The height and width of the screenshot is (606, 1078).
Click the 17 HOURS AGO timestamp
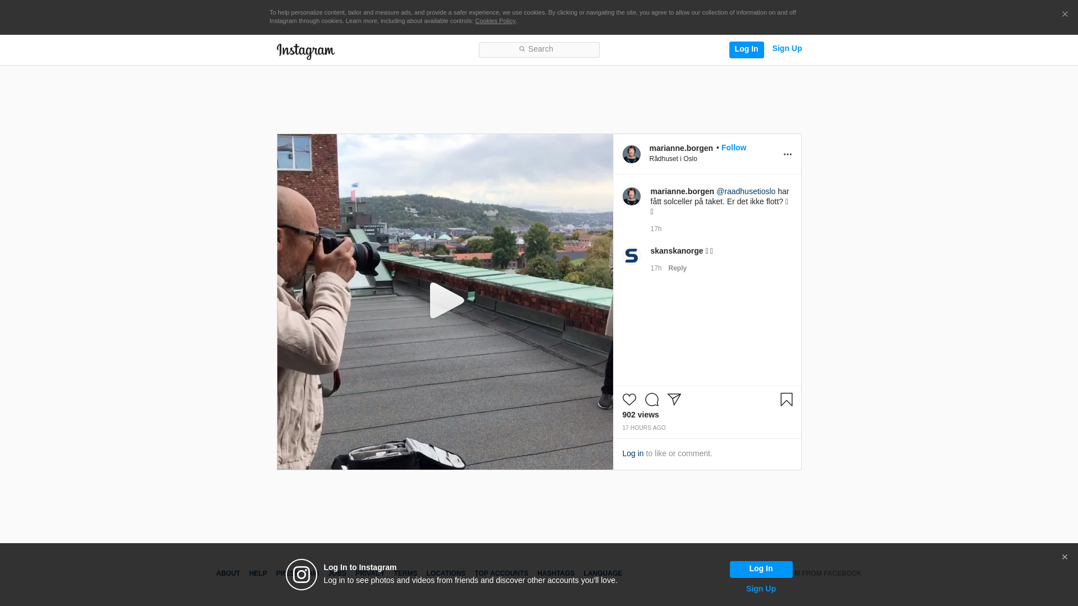coord(643,428)
